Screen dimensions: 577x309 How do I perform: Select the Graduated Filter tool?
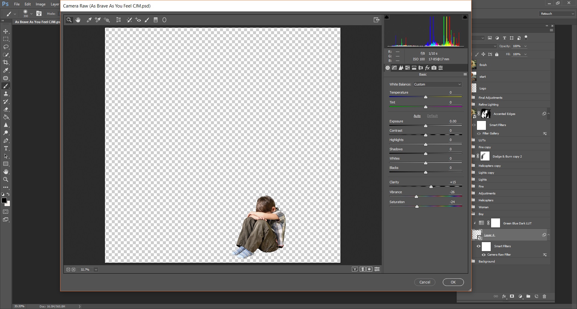tap(156, 20)
